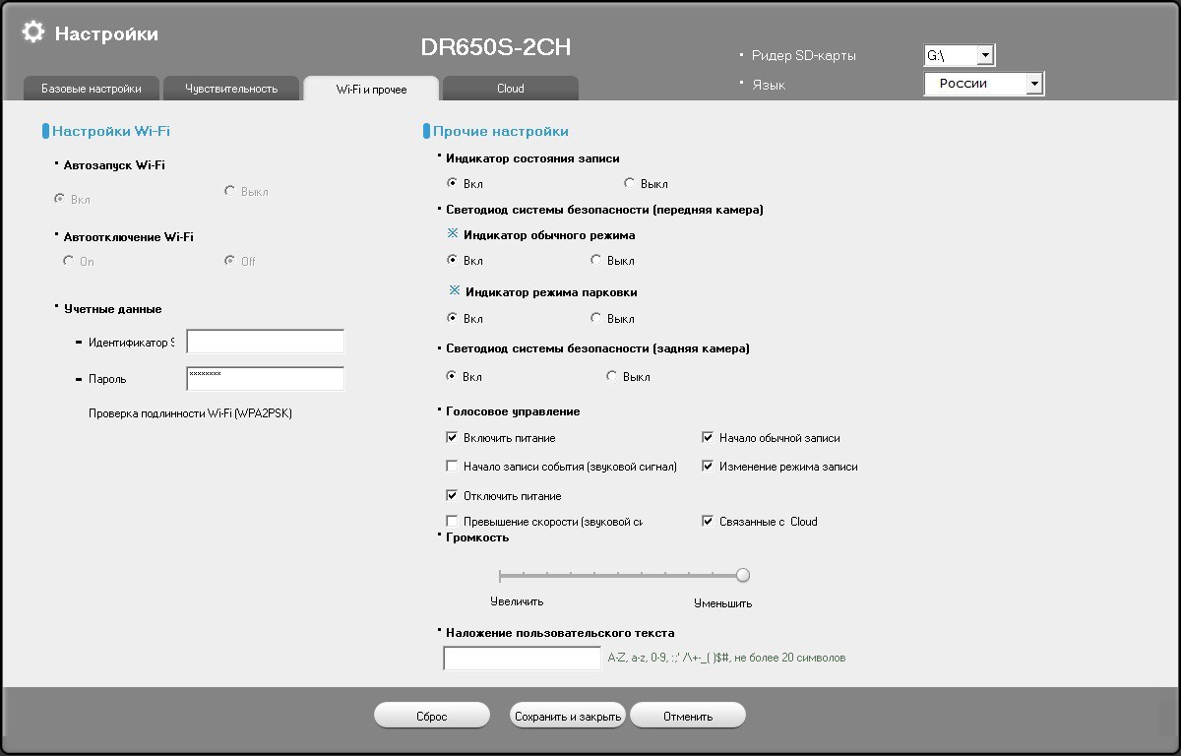Enable Начало записи события checkbox
The height and width of the screenshot is (756, 1181).
(x=452, y=467)
